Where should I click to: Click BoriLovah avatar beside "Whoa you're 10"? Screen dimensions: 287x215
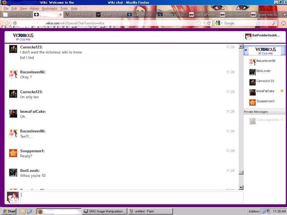(13, 172)
